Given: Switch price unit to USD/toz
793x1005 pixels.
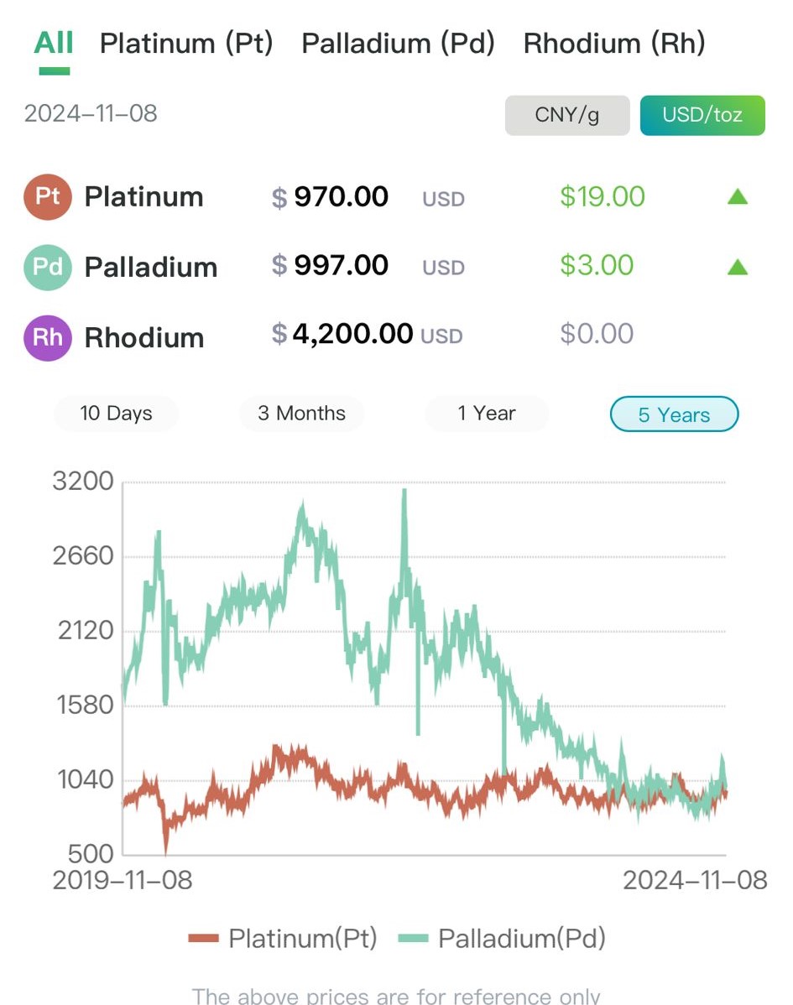Looking at the screenshot, I should pos(702,115).
